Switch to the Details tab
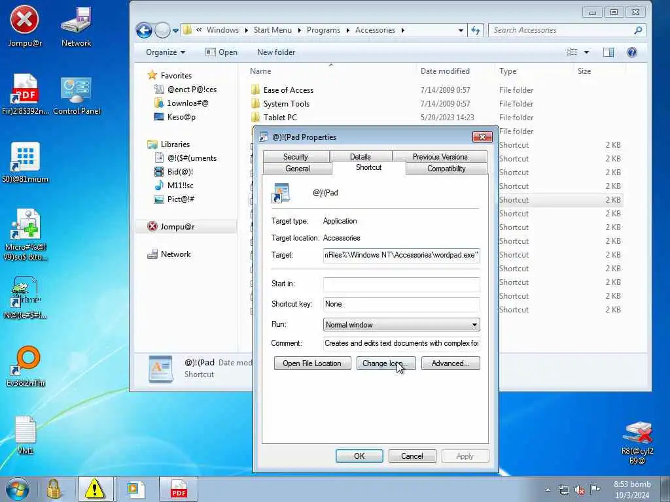Image resolution: width=670 pixels, height=502 pixels. click(x=361, y=157)
